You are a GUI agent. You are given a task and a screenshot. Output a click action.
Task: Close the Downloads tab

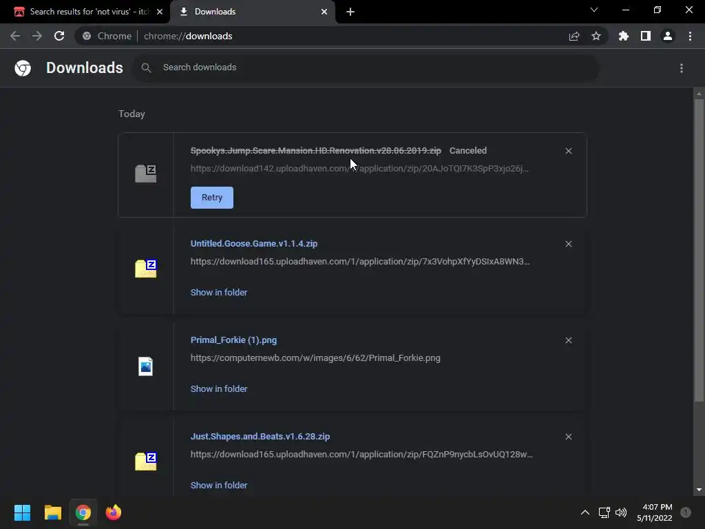(x=324, y=12)
